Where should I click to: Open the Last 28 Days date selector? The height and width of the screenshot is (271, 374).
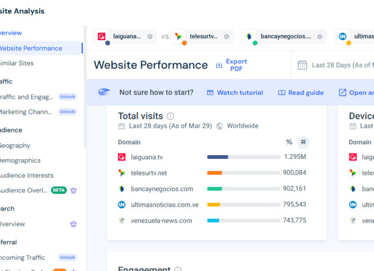336,65
